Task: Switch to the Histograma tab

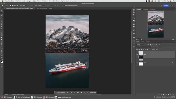Action: point(145,9)
